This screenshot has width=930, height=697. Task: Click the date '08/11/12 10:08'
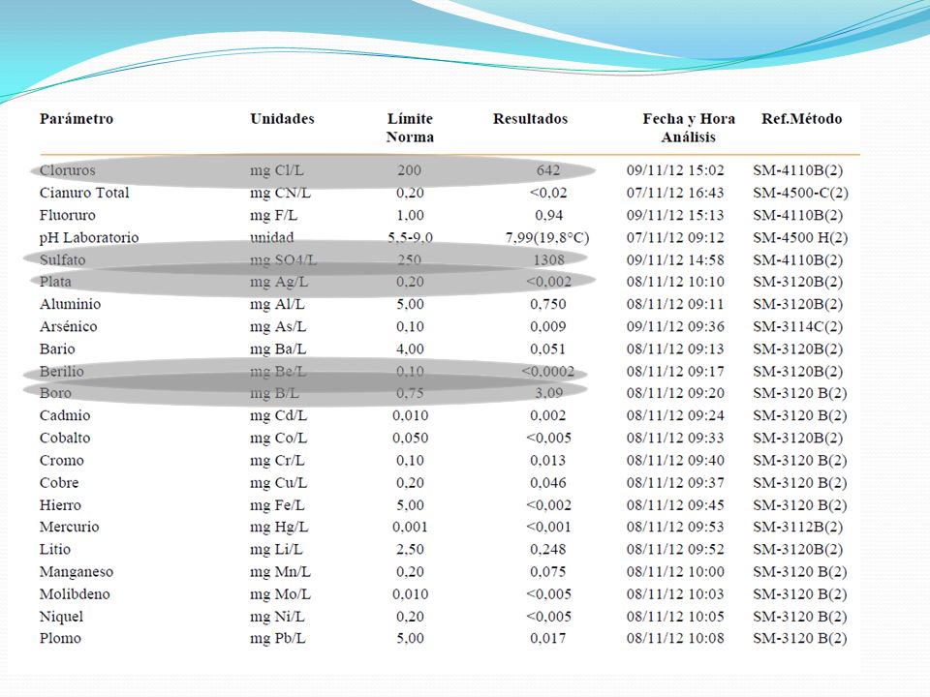[675, 638]
